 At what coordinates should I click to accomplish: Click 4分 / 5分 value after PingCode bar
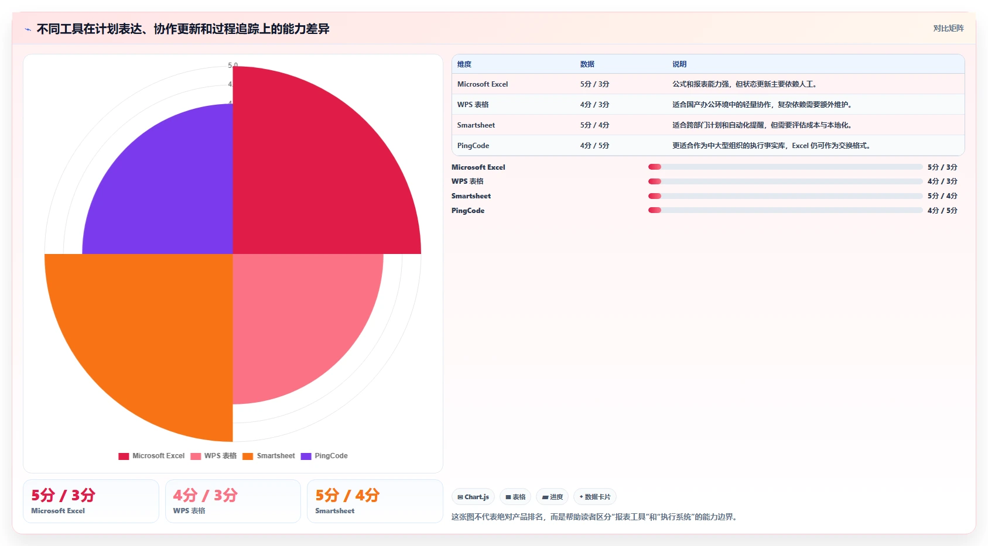pyautogui.click(x=942, y=211)
